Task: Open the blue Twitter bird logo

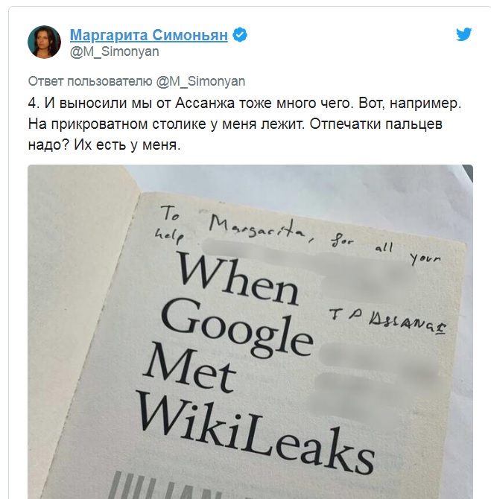Action: click(463, 34)
